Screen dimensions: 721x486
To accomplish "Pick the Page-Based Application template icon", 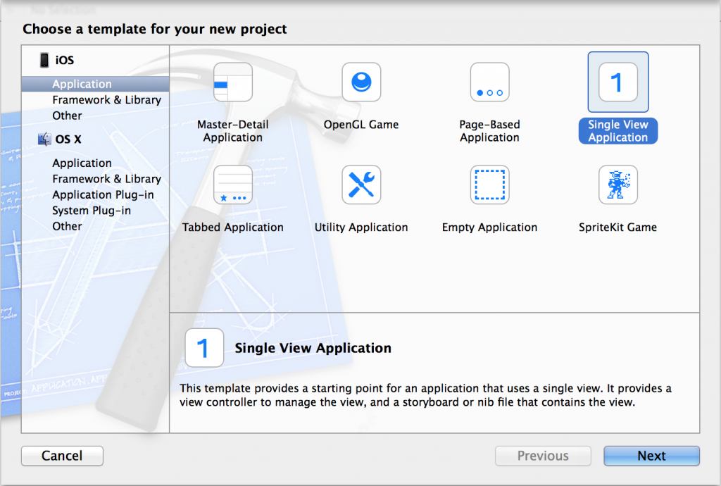I will 489,82.
